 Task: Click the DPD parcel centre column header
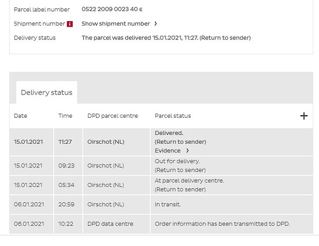(x=113, y=116)
